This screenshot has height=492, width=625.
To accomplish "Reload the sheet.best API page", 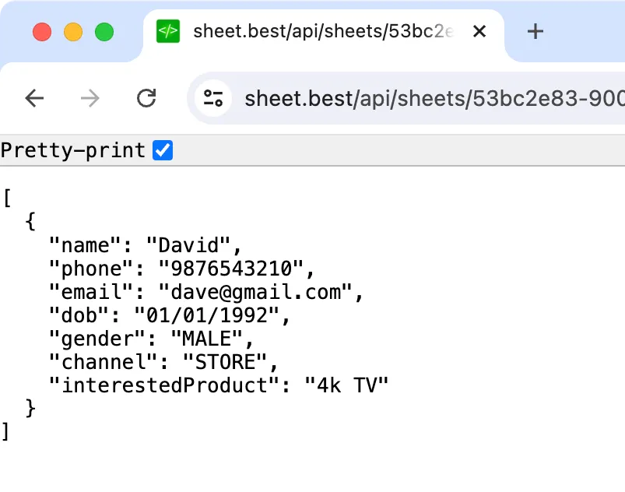I will click(146, 98).
